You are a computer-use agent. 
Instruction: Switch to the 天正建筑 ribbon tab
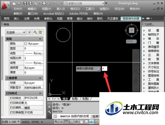(x=113, y=18)
